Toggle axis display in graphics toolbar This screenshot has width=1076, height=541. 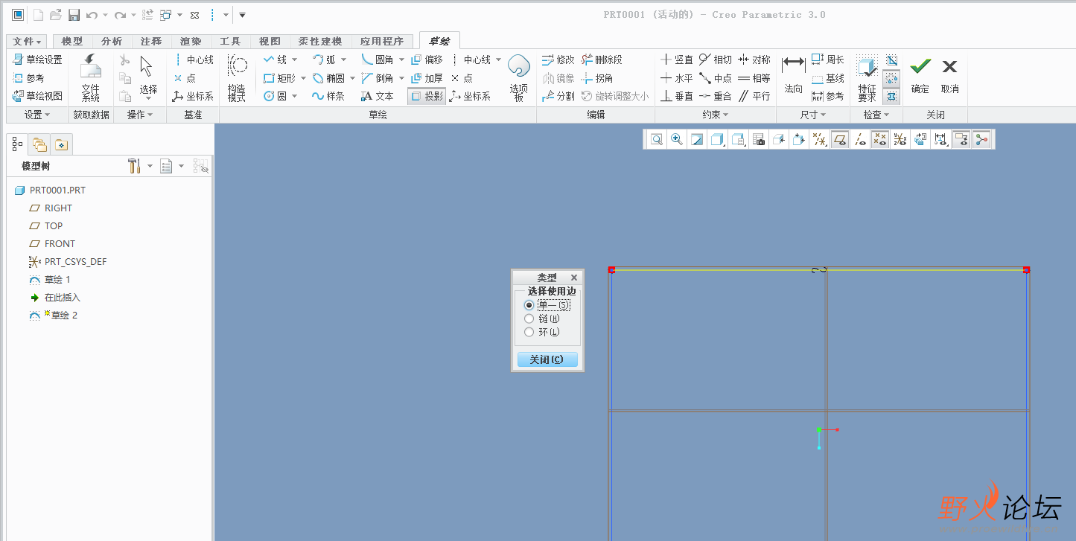[860, 139]
